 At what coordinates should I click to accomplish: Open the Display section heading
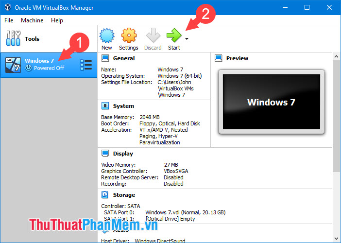(123, 154)
